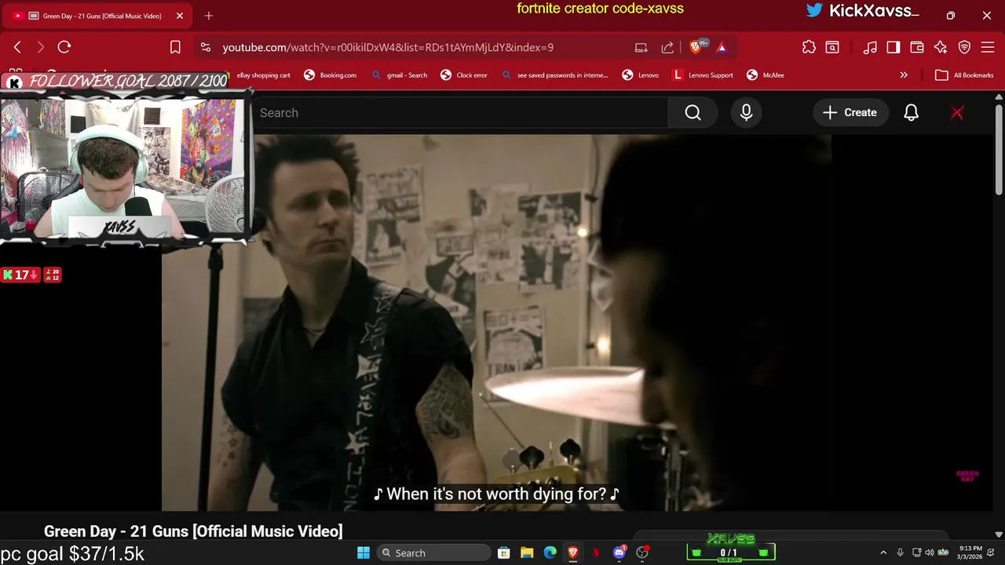Open Brave VPN shield icon
The width and height of the screenshot is (1005, 565).
[964, 47]
